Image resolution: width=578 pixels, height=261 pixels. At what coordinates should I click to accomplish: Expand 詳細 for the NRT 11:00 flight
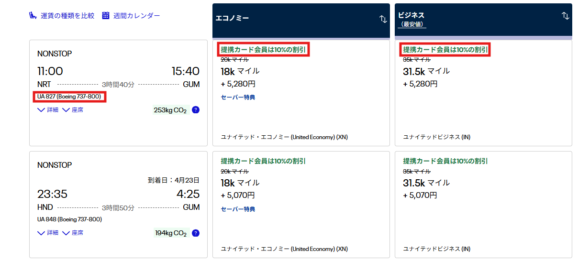point(48,110)
